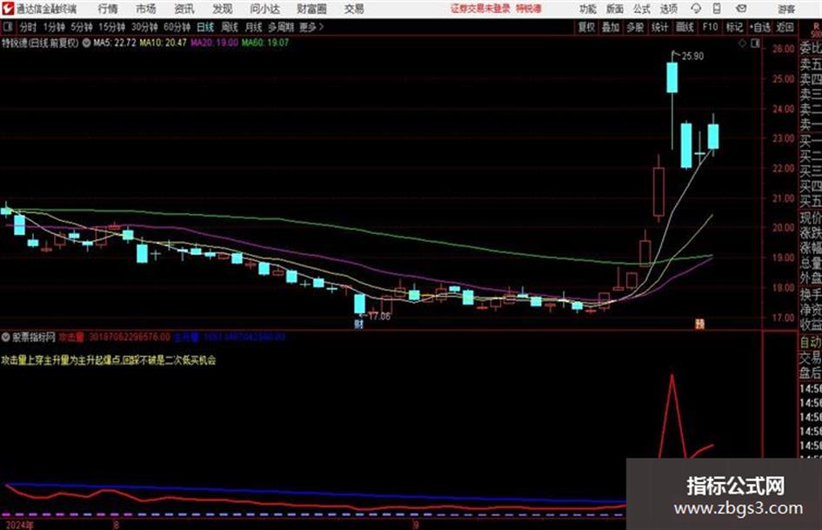This screenshot has height=530, width=822.
Task: Expand the 更多 periods dropdown
Action: pyautogui.click(x=311, y=27)
